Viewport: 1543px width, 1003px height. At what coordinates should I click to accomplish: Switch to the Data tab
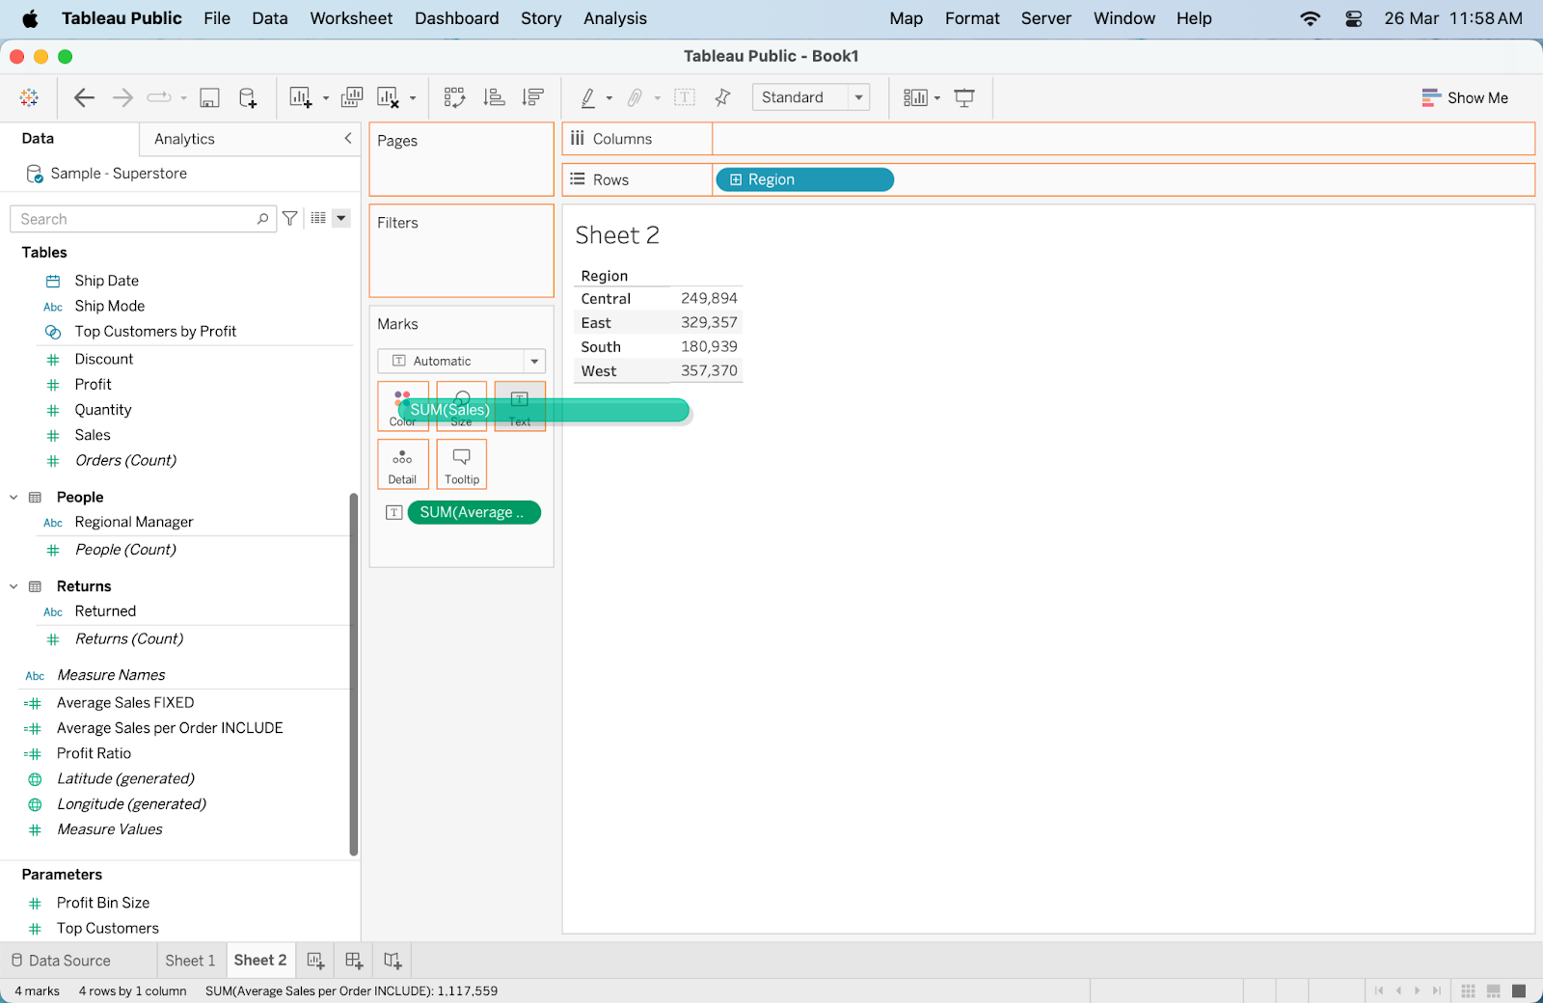click(38, 138)
